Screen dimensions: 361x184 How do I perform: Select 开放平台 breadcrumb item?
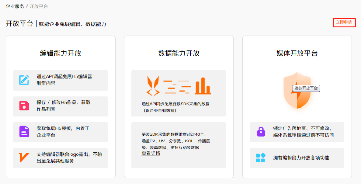pos(39,6)
